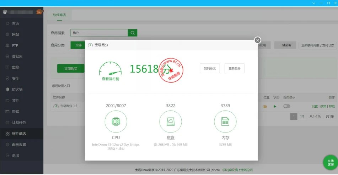Click the 网站 globe icon
Image resolution: width=338 pixels, height=175 pixels.
(7, 34)
